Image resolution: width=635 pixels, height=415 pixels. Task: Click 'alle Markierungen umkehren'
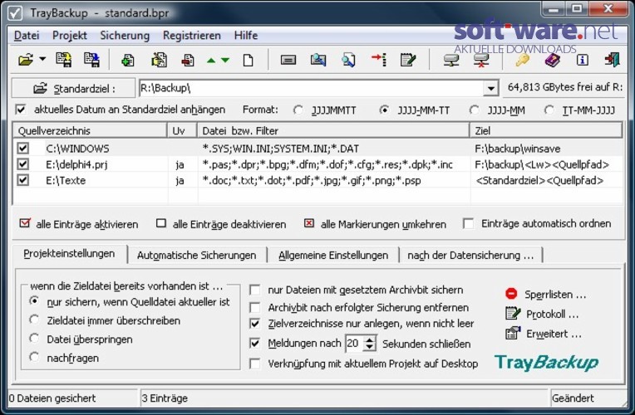click(375, 223)
